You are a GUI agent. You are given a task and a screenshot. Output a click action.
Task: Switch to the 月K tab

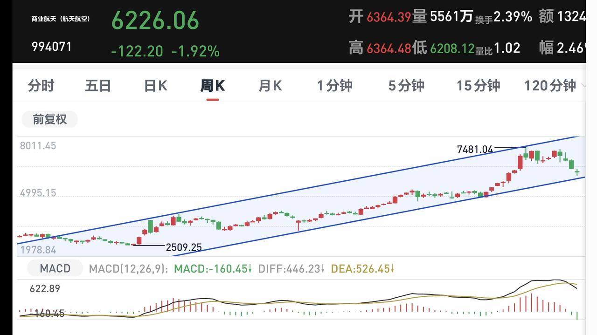[x=270, y=86]
